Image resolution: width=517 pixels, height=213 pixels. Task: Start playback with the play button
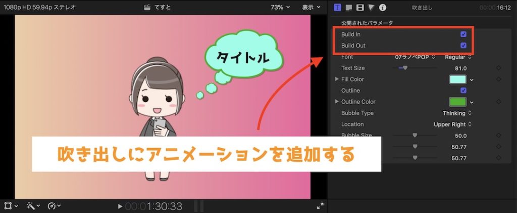pyautogui.click(x=120, y=206)
